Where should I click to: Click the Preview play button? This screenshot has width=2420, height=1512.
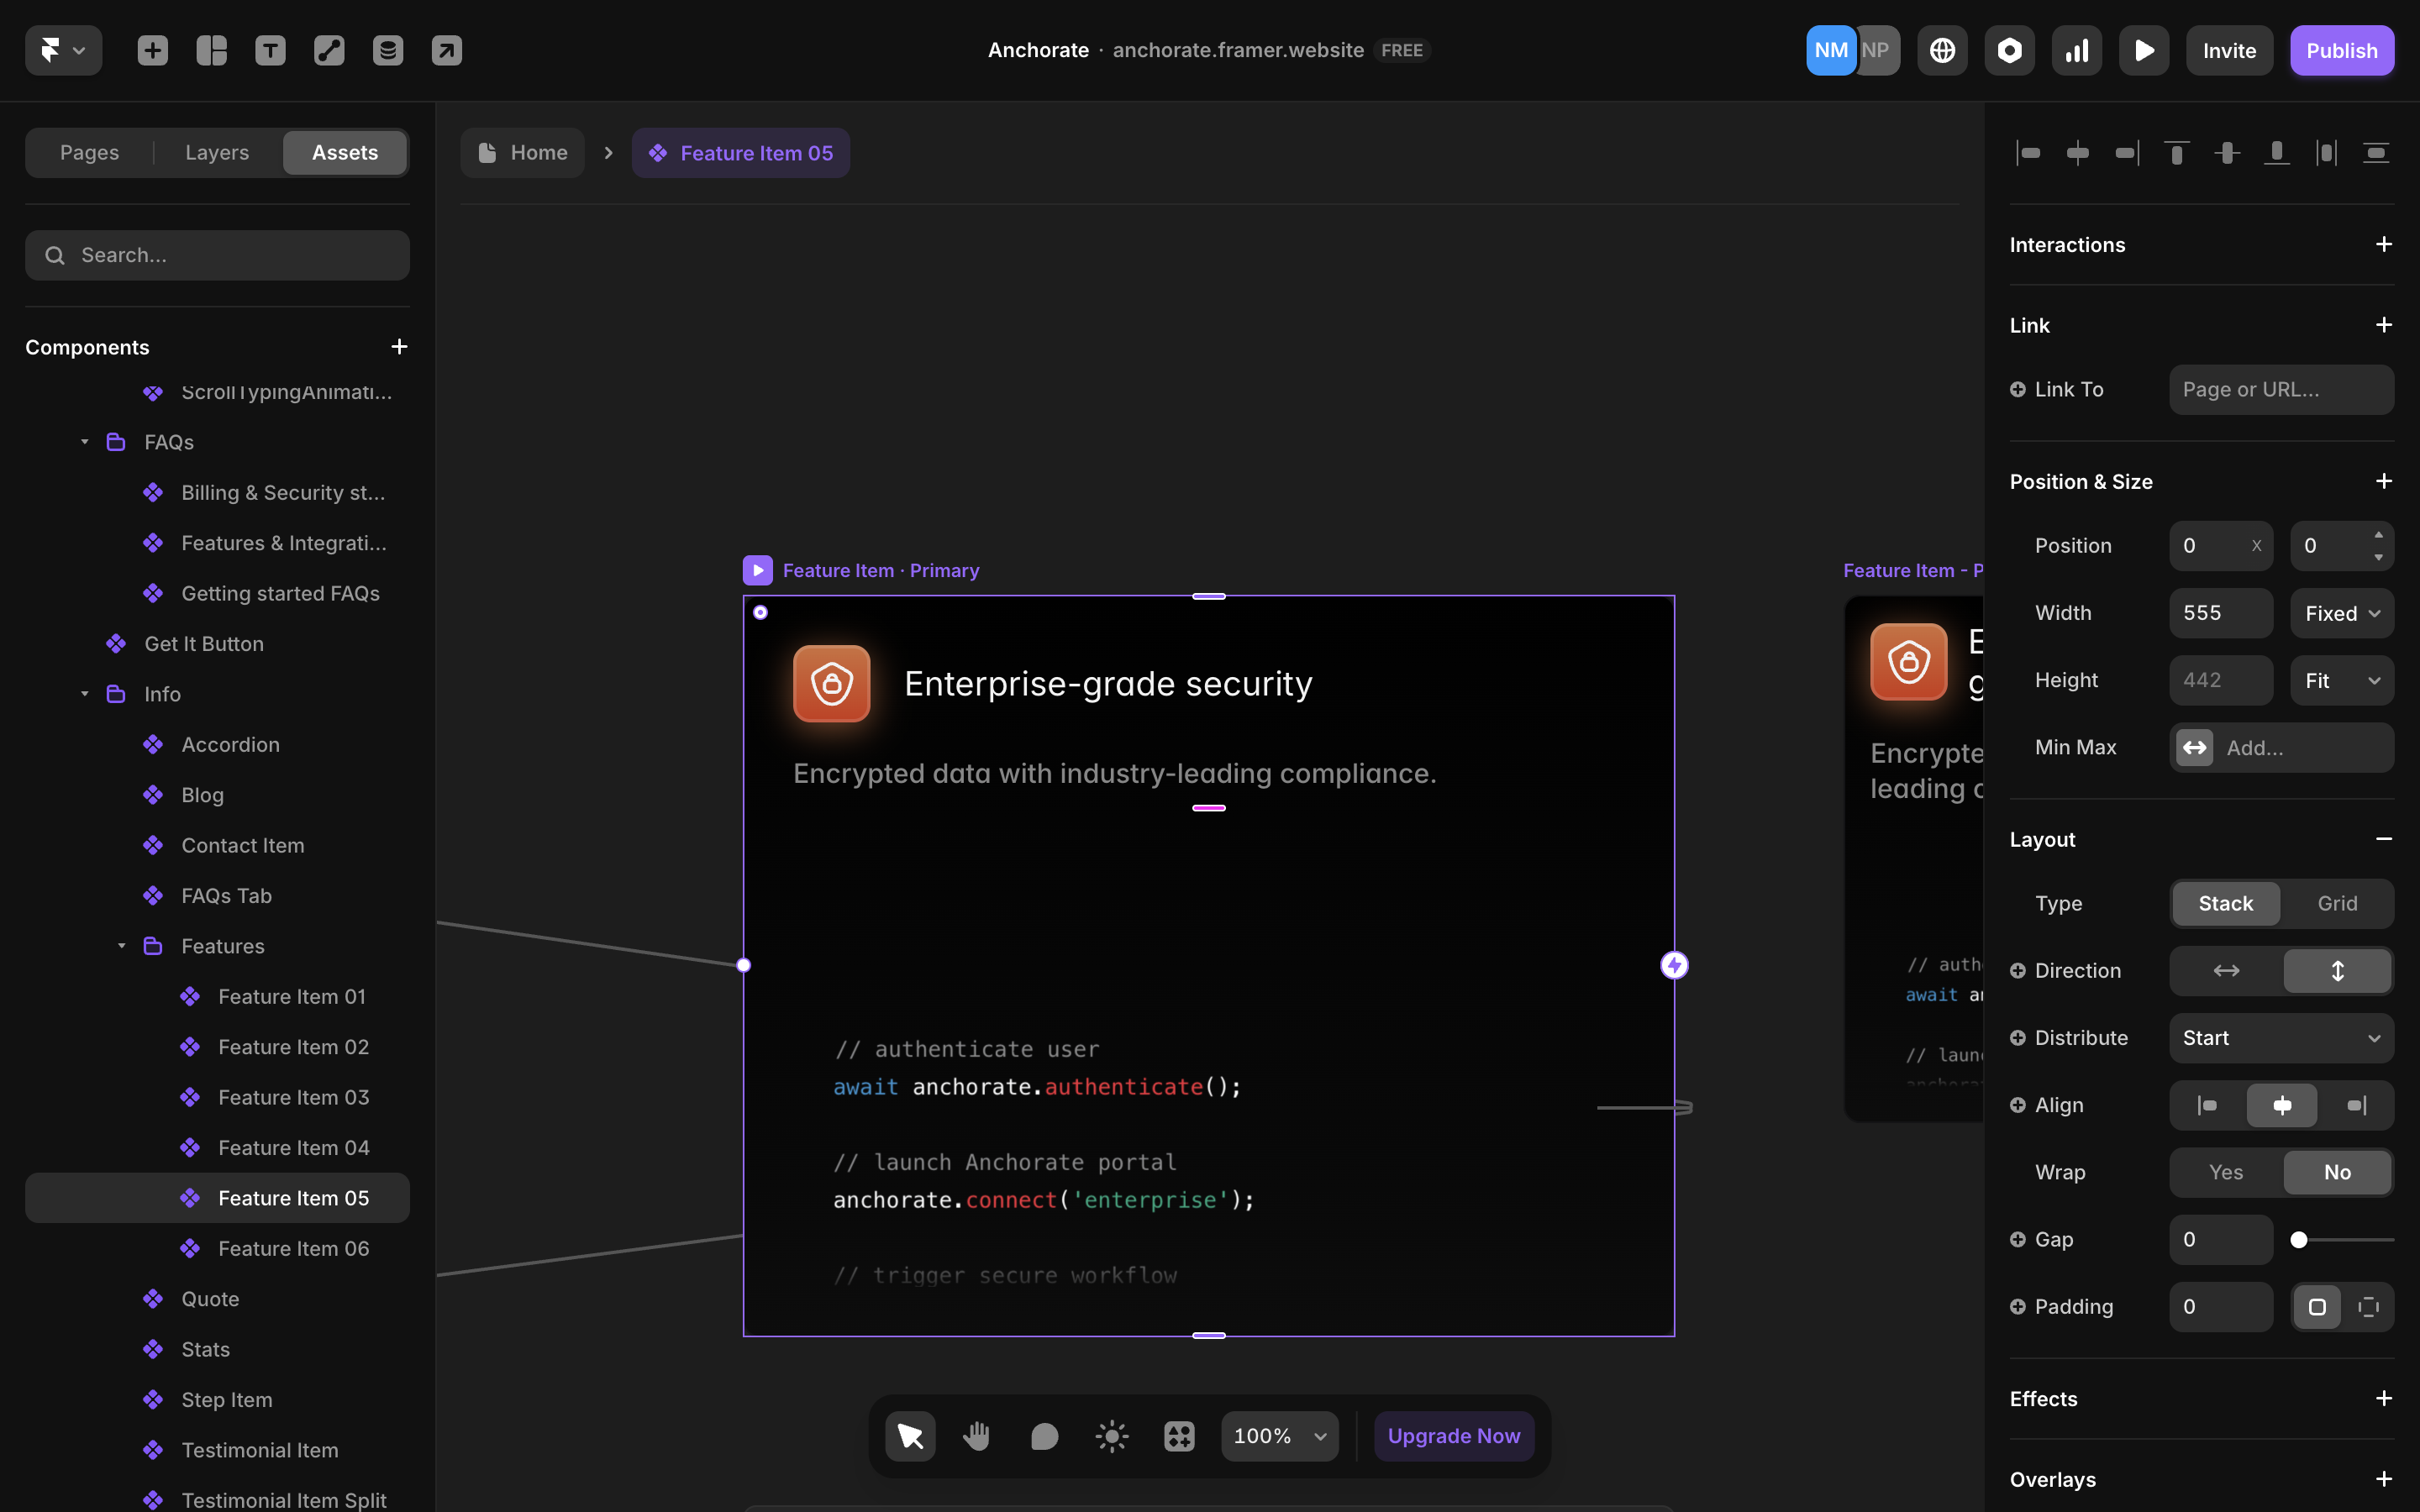pyautogui.click(x=2144, y=50)
